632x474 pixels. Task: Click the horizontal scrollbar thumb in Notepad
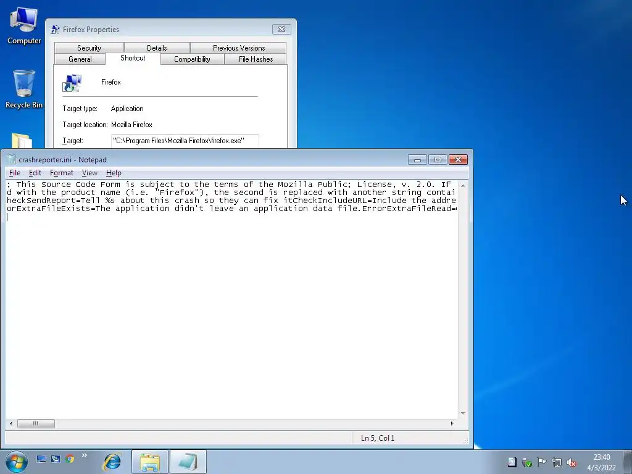coord(36,423)
